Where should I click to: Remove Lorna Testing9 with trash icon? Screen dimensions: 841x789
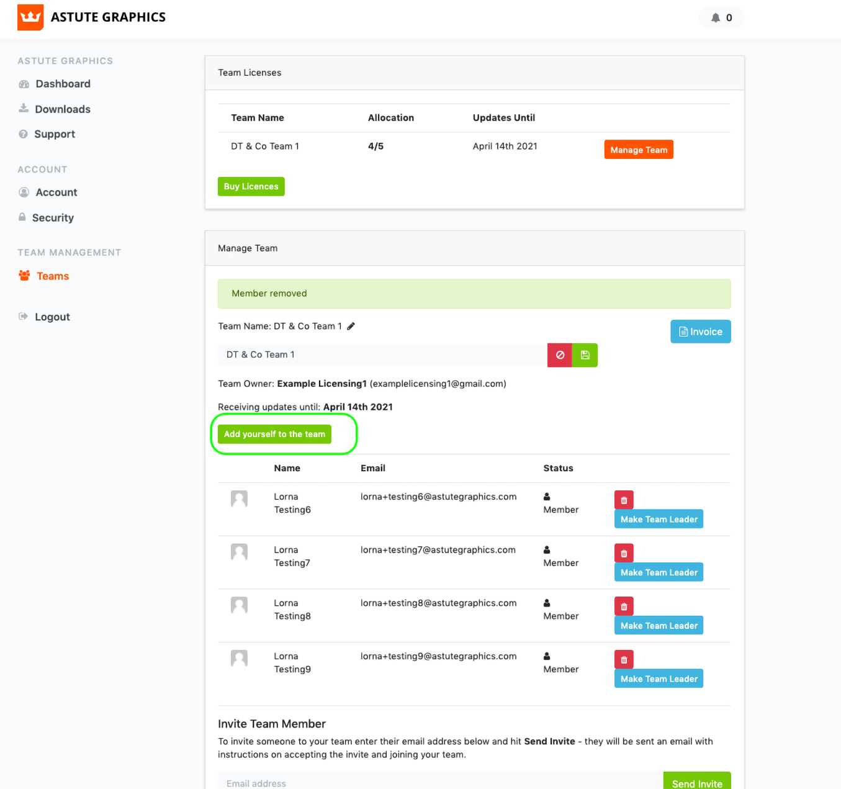624,659
